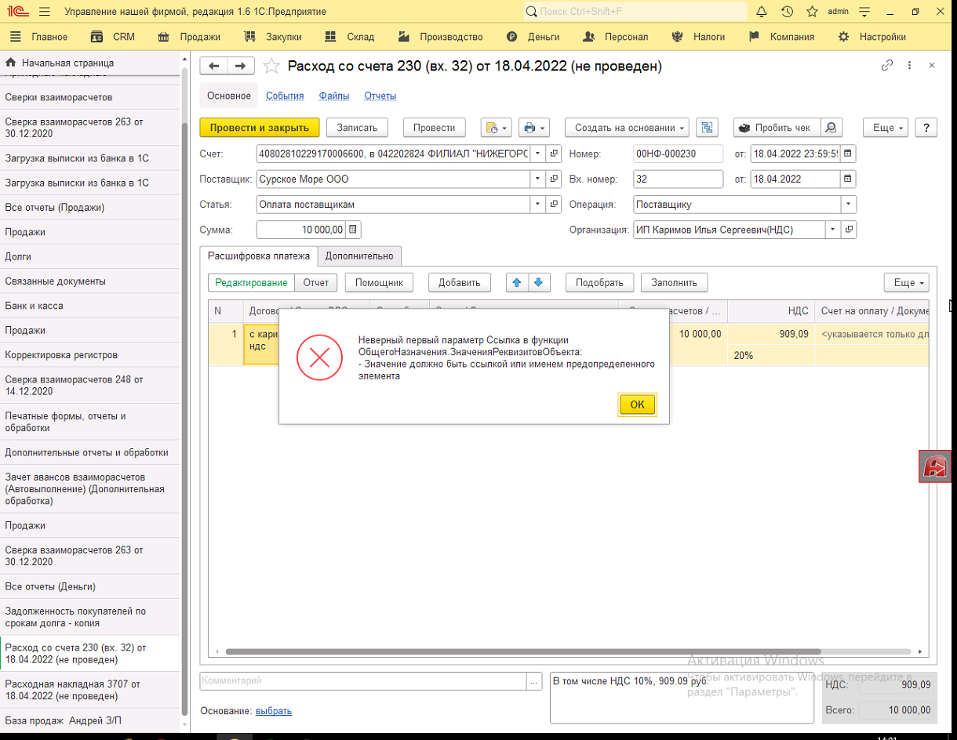This screenshot has height=740, width=957.
Task: Open the calculator icon in Сумма field
Action: click(x=353, y=230)
